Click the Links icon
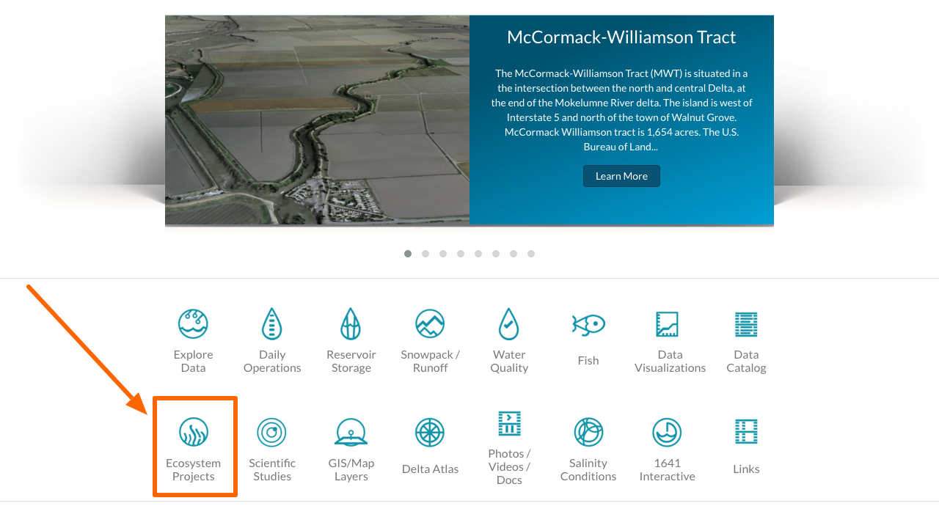The height and width of the screenshot is (517, 939). (746, 432)
